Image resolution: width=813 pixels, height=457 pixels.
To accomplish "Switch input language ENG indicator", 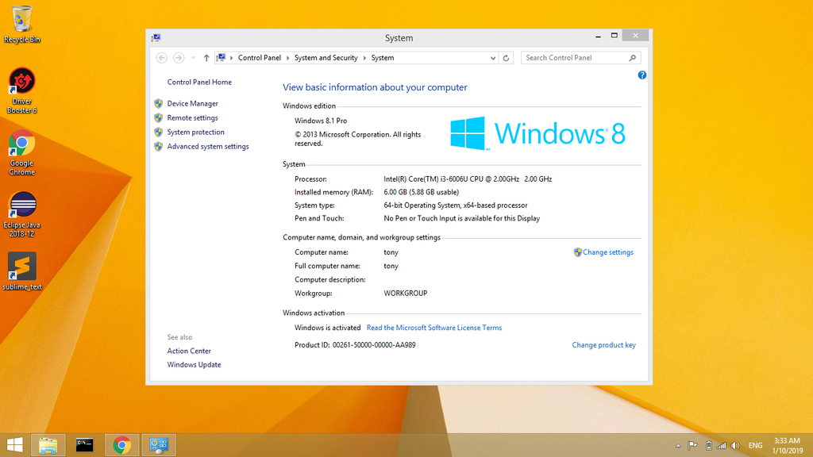I will click(756, 446).
